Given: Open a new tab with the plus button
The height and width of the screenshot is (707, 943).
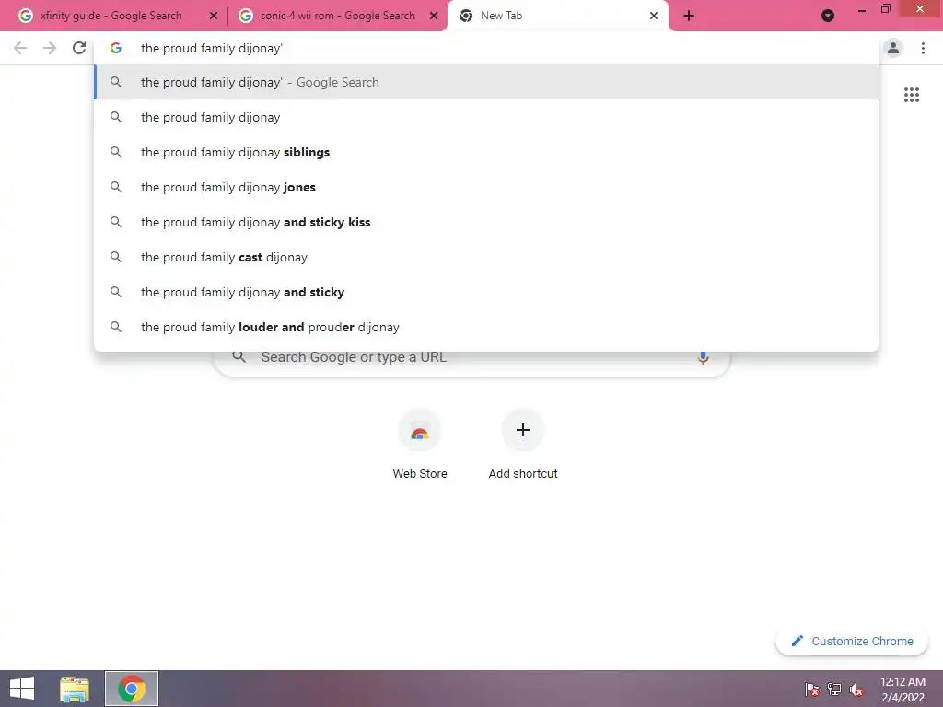Looking at the screenshot, I should click(x=689, y=16).
